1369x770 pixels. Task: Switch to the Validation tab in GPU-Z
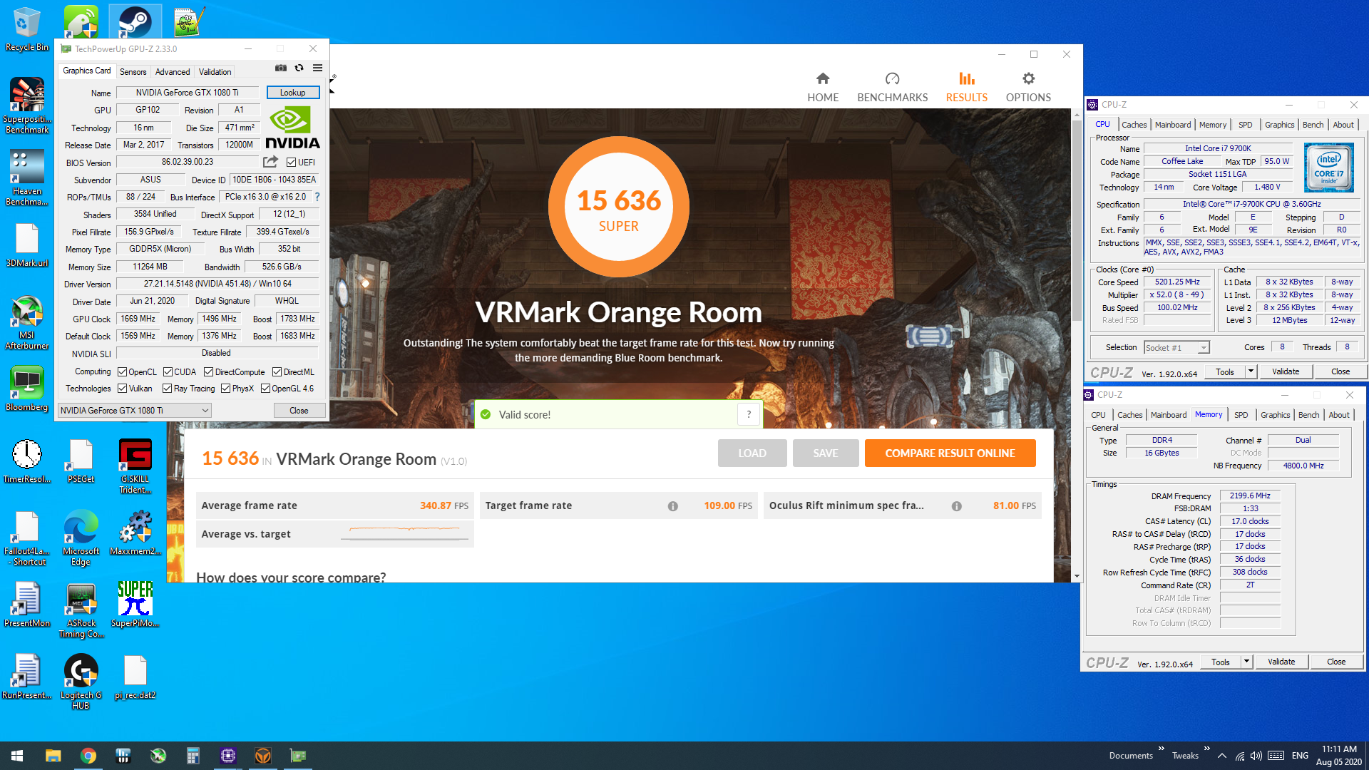pos(215,72)
